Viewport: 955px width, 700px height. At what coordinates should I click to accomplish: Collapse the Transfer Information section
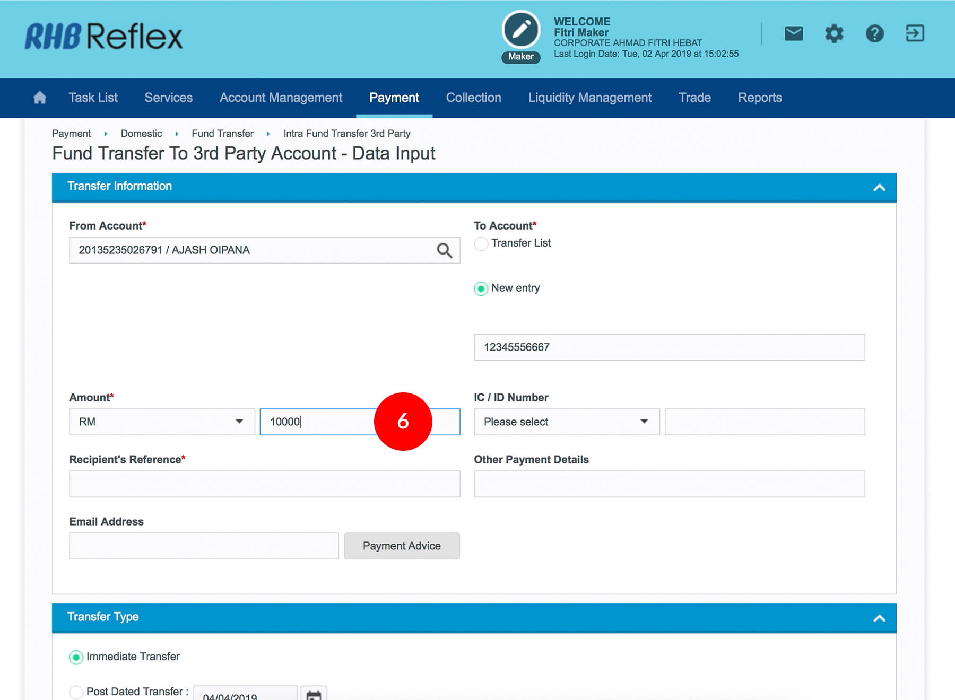pyautogui.click(x=879, y=187)
